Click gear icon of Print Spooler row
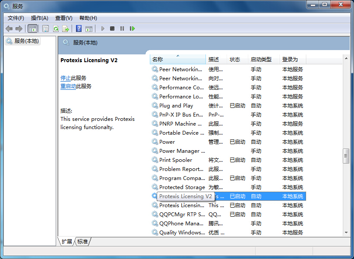Viewport: 354px width, 259px height. 155,160
